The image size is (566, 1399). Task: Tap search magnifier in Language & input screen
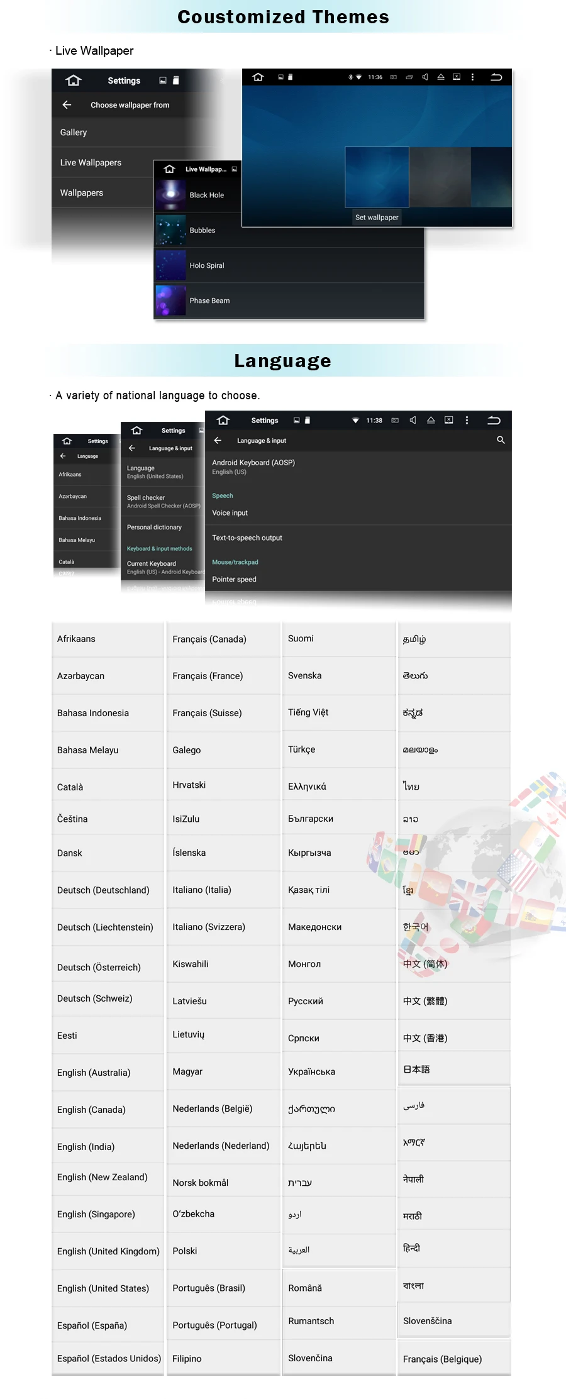pyautogui.click(x=501, y=440)
